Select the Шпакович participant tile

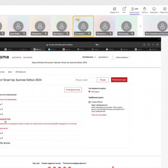click(x=105, y=26)
